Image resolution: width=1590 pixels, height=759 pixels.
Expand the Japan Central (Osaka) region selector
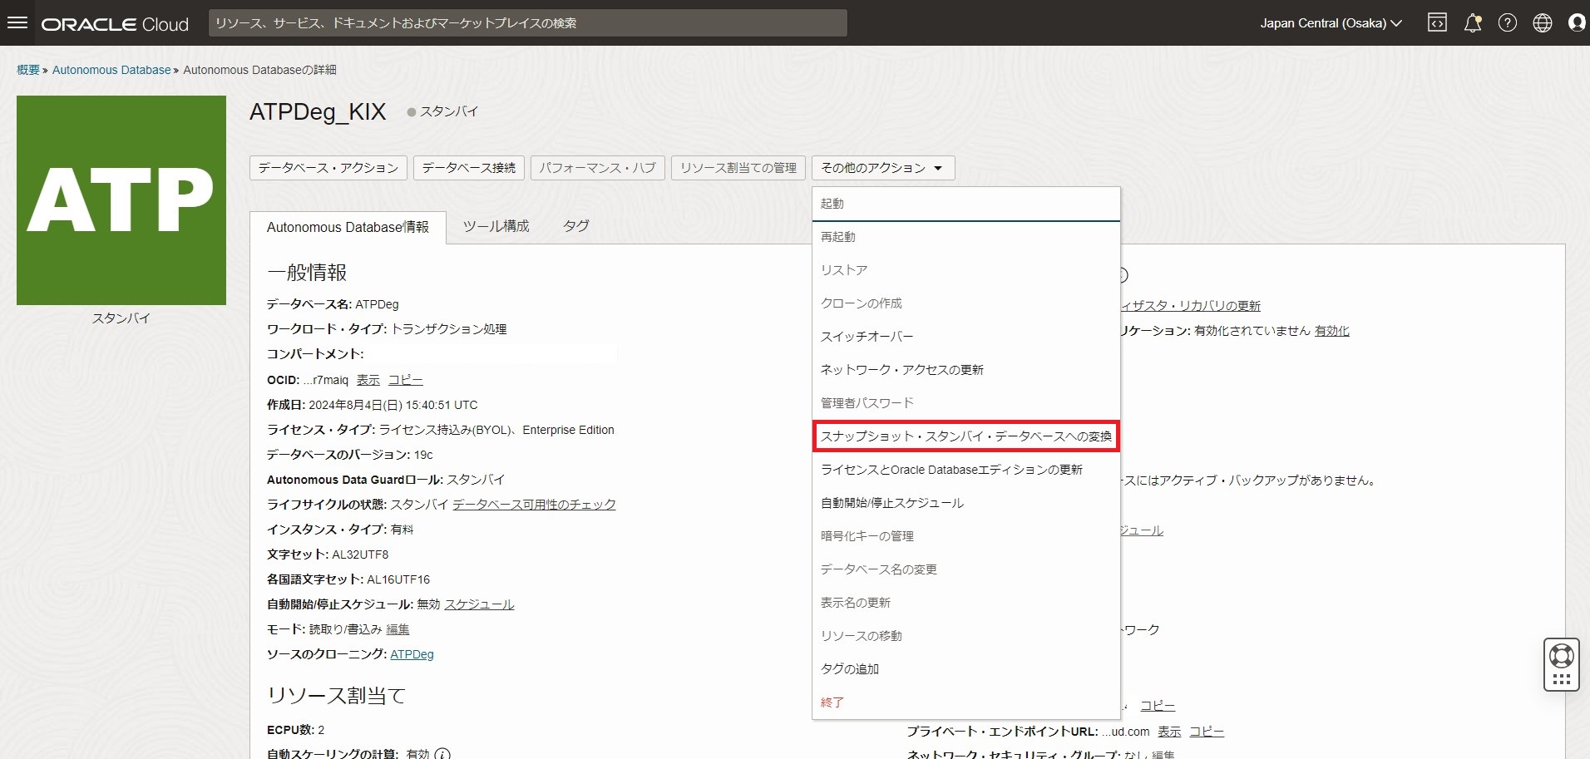(x=1331, y=23)
